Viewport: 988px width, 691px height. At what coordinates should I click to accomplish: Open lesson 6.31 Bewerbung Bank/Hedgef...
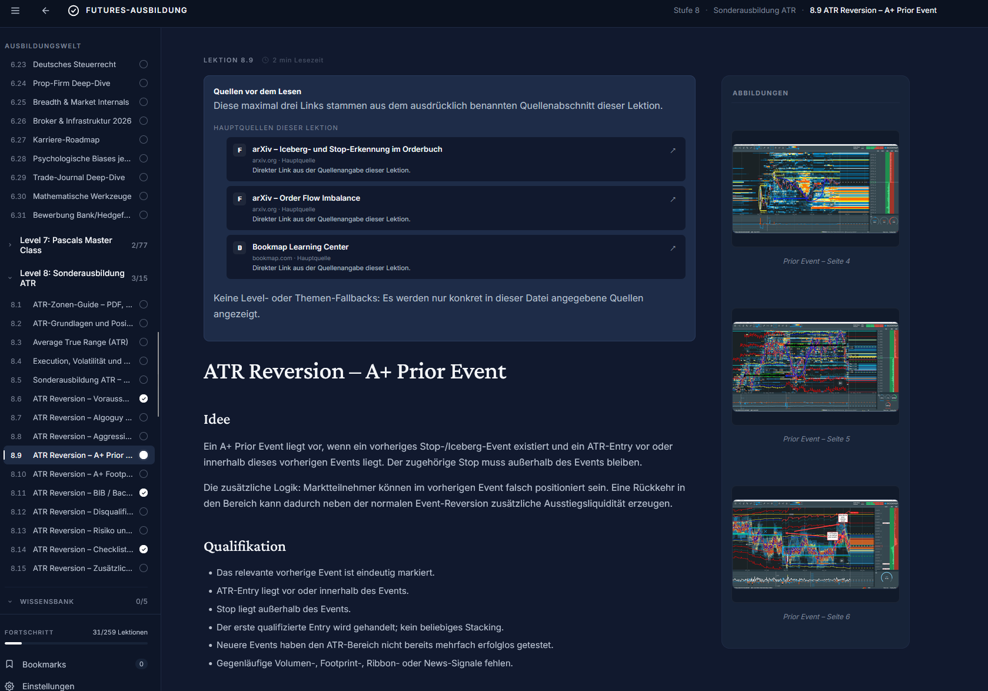pos(79,215)
